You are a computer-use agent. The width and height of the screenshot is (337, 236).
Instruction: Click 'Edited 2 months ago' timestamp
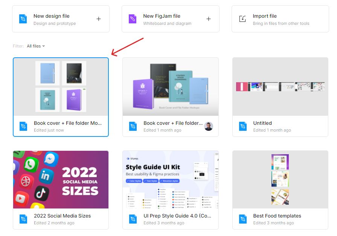tap(54, 223)
